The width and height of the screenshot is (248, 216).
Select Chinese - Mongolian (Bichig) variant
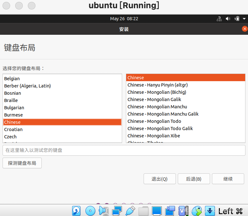coord(186,92)
